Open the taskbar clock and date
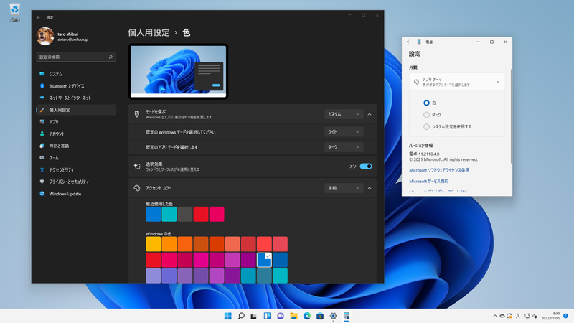Viewport: 574px width, 323px height. pos(551,316)
